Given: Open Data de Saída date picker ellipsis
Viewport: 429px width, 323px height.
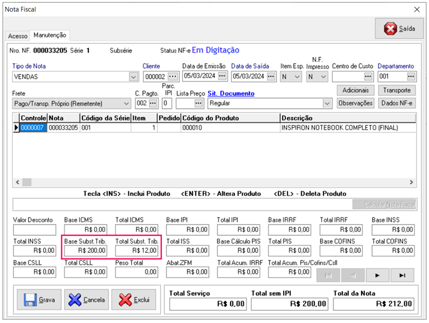Looking at the screenshot, I should click(x=271, y=76).
